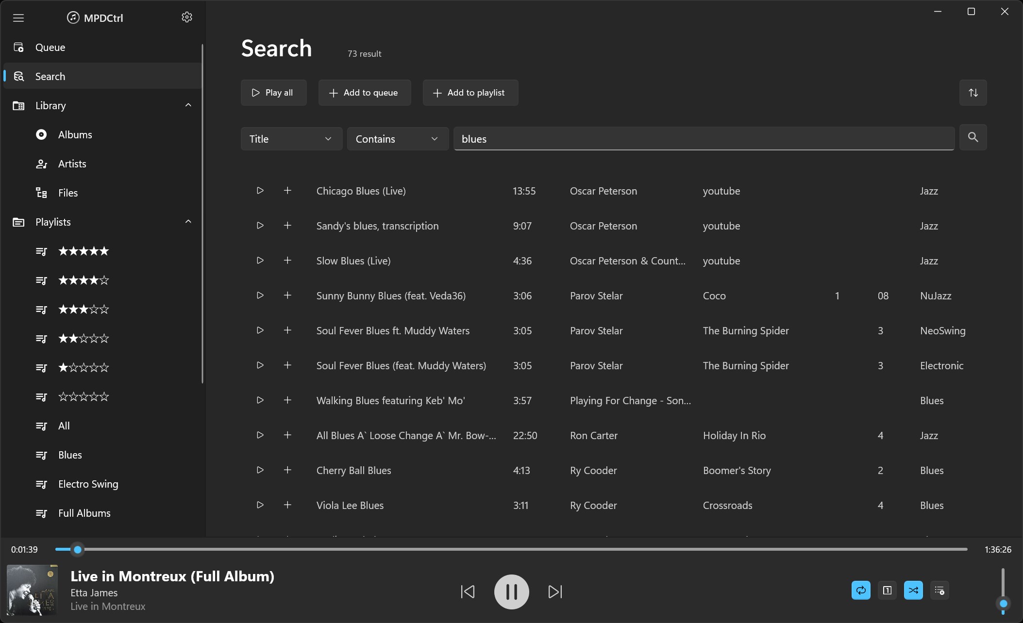1023x623 pixels.
Task: Play Slow Blues (Live) track
Action: [260, 261]
